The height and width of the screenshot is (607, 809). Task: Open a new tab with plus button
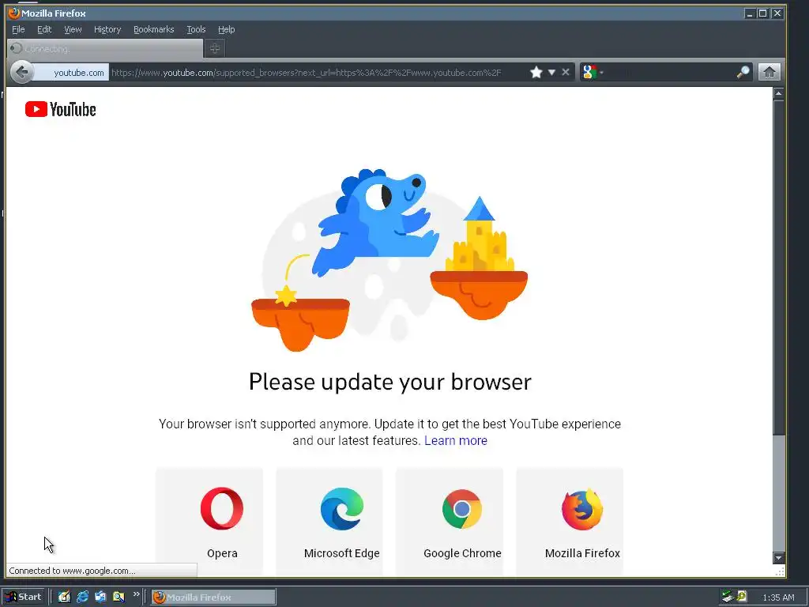tap(215, 48)
